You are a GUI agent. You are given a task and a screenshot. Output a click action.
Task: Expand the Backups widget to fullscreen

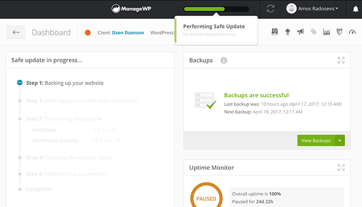point(341,61)
